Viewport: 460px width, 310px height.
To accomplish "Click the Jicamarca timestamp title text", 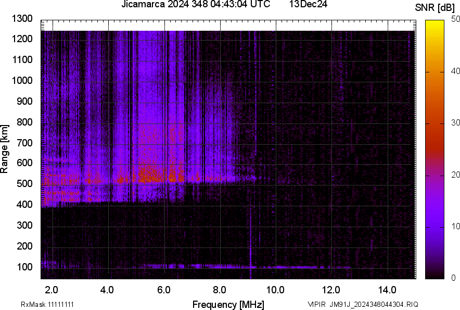I will click(x=195, y=5).
